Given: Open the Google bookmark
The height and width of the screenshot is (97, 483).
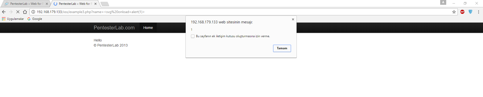Looking at the screenshot, I should 35,19.
